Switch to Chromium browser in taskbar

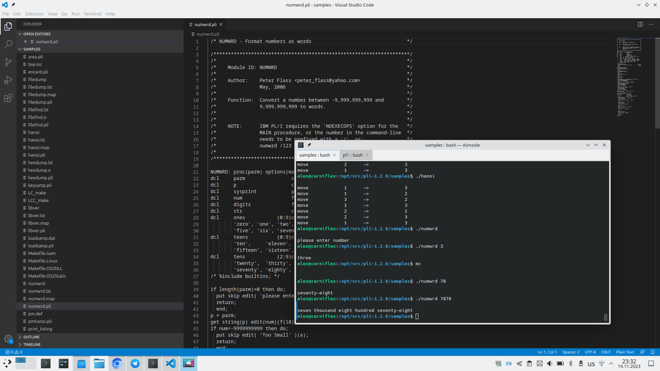(x=117, y=363)
